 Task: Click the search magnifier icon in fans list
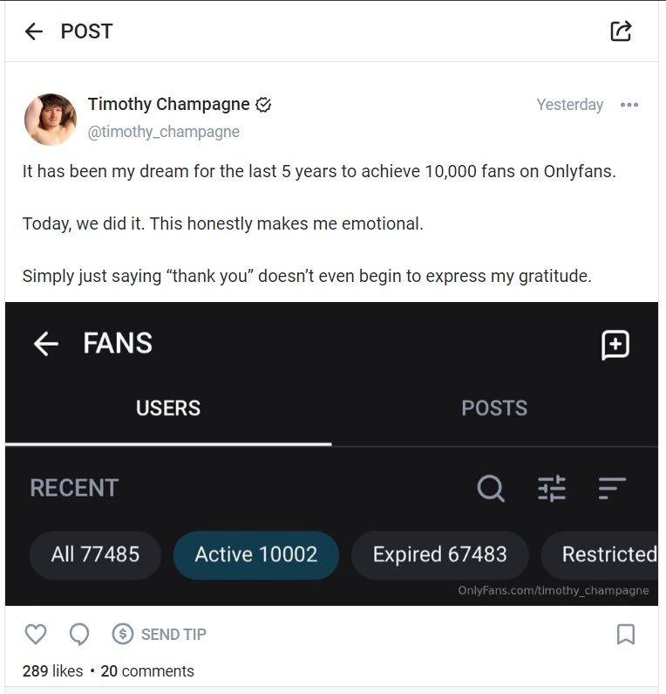pos(491,488)
